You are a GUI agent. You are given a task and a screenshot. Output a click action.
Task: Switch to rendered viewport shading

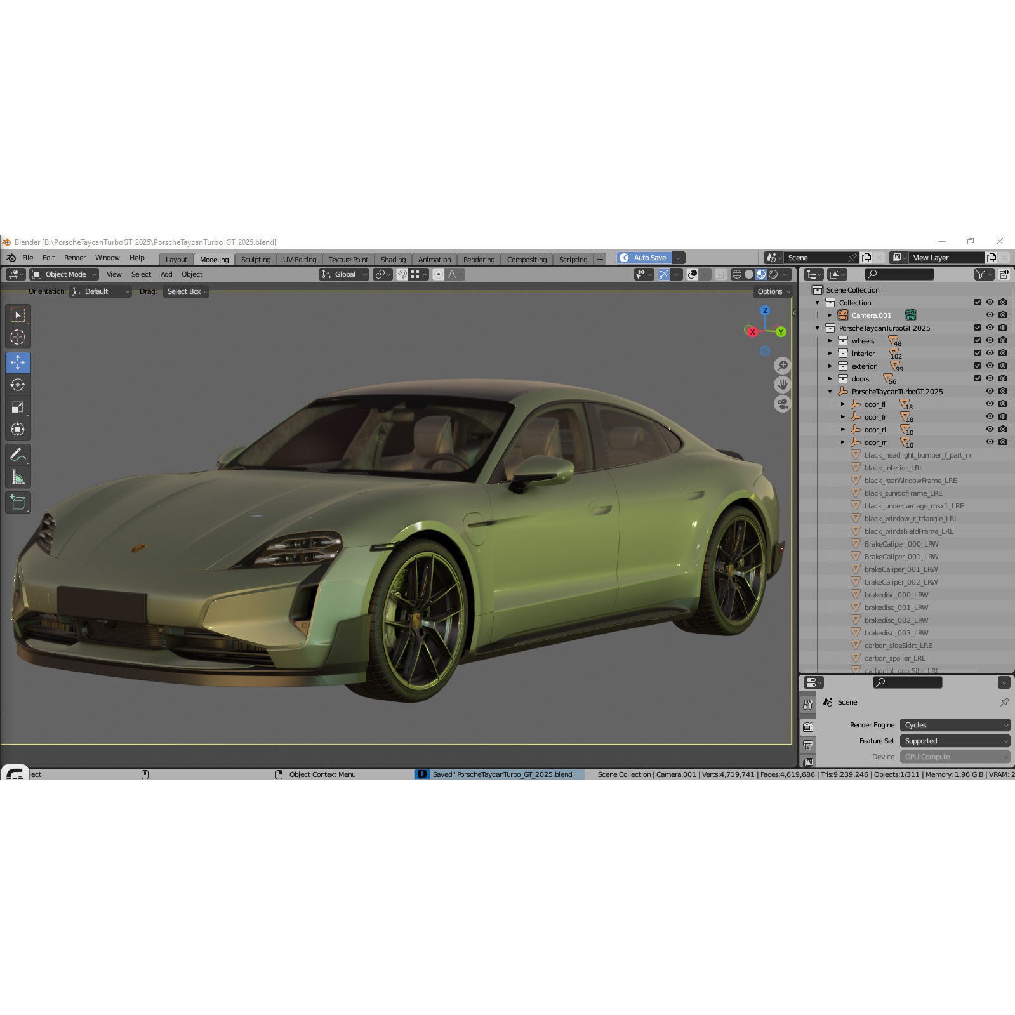[773, 274]
